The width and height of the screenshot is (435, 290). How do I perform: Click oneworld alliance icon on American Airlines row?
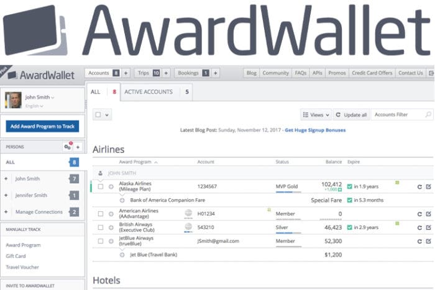[x=188, y=214]
